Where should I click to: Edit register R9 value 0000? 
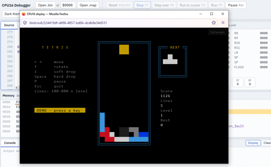point(264,38)
